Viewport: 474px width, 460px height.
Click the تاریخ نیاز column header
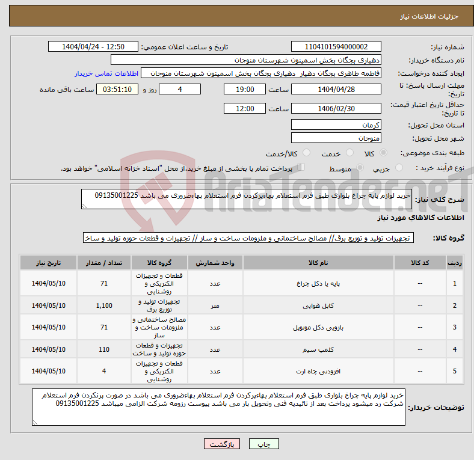click(48, 263)
